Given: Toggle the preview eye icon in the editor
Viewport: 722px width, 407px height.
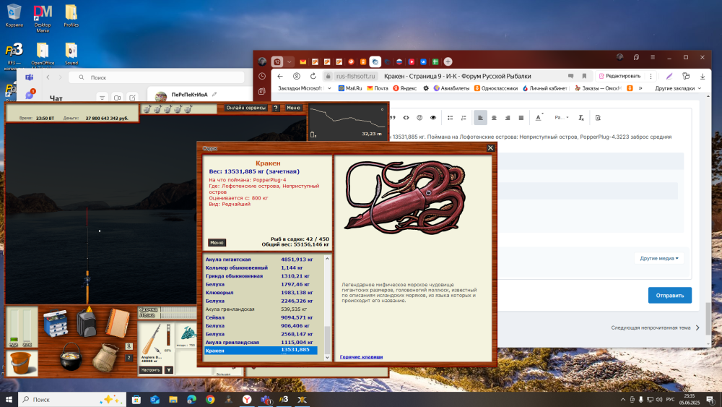Looking at the screenshot, I should 433,118.
